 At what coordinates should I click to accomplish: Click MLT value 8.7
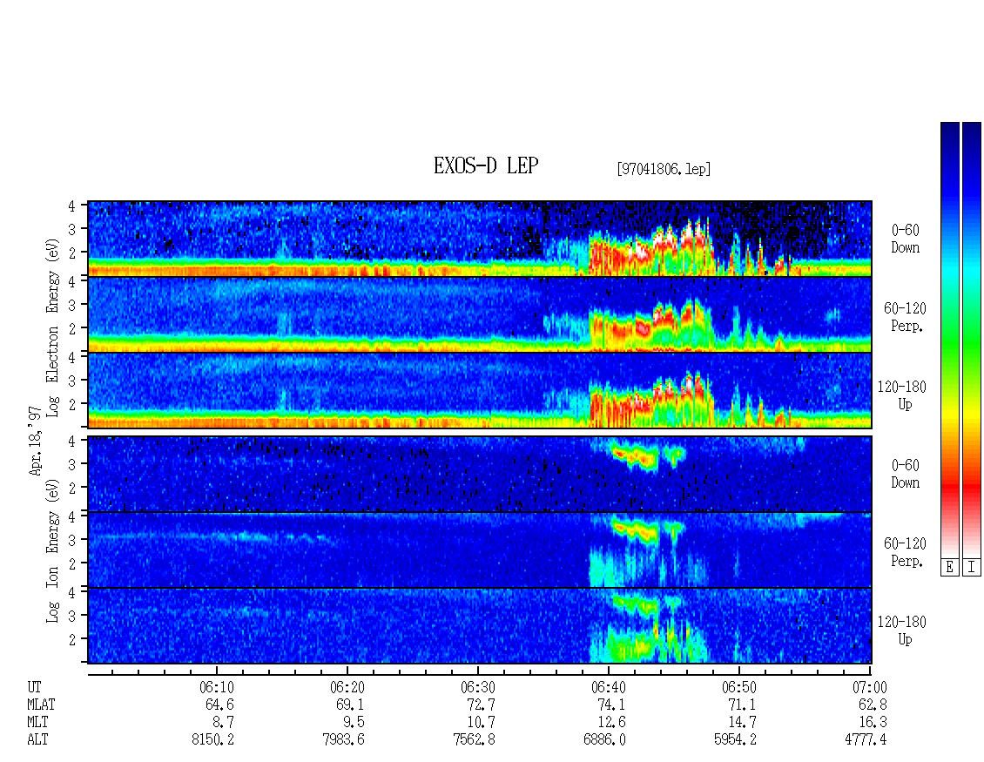(x=224, y=723)
